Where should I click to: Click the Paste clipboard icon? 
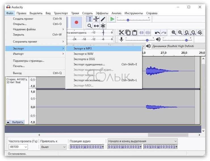click(135, 33)
